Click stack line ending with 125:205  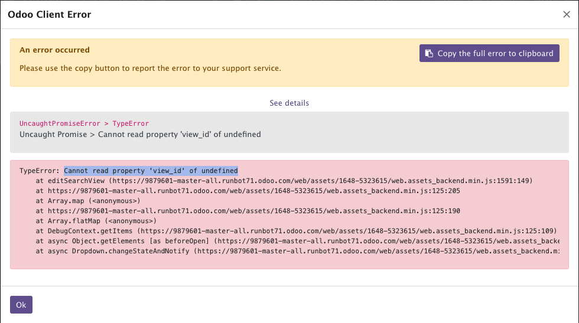[248, 191]
